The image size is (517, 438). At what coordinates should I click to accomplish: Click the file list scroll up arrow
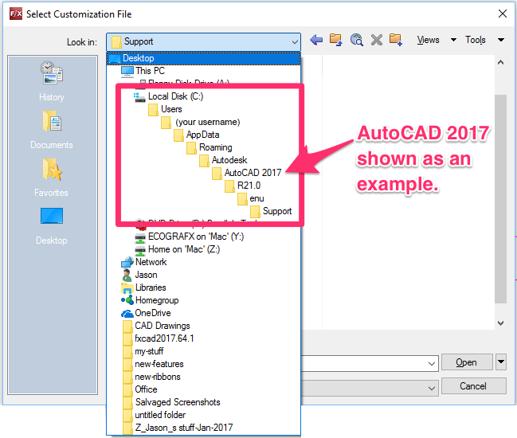[x=500, y=63]
